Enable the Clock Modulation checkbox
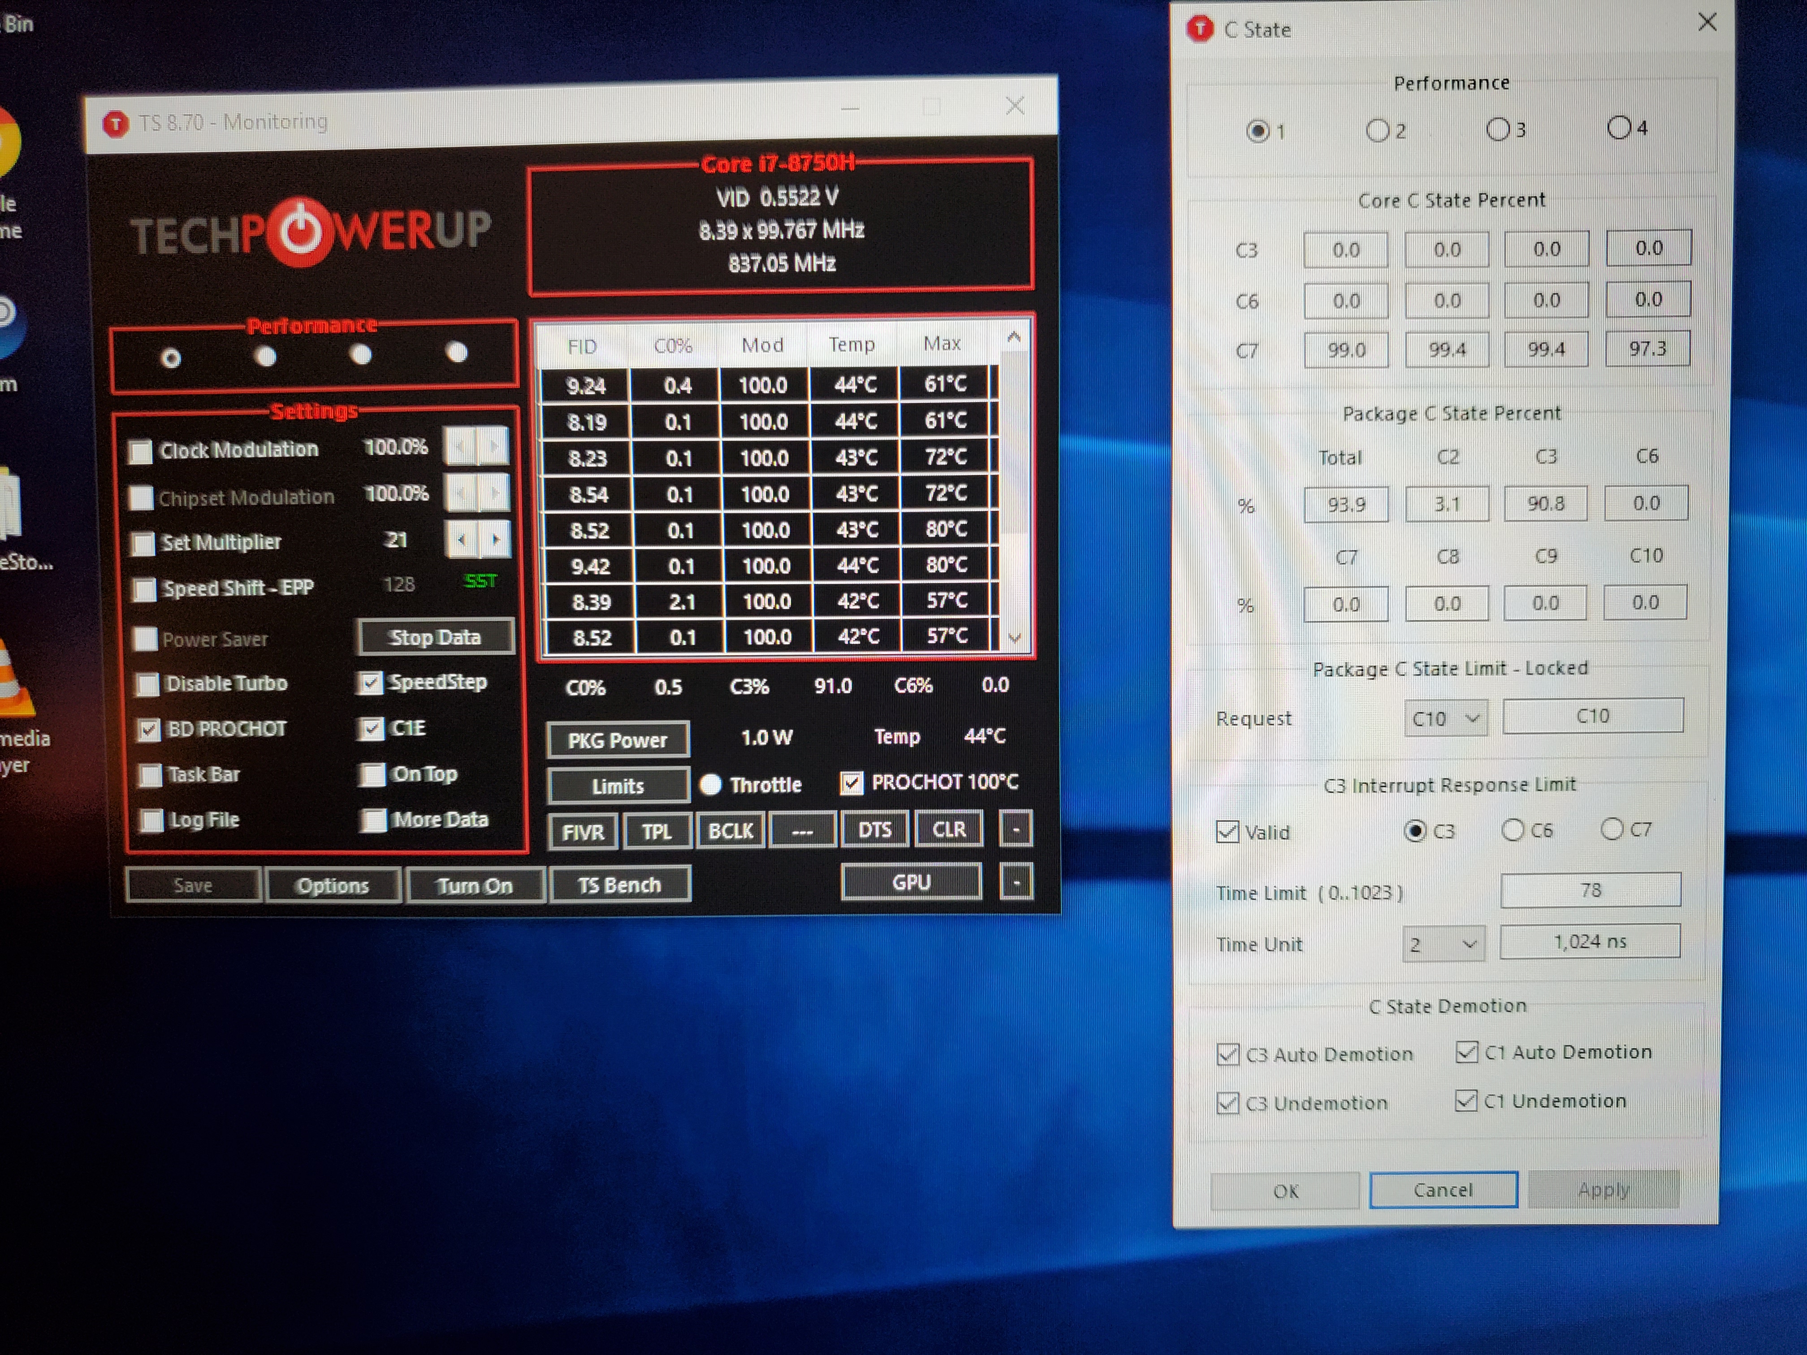The width and height of the screenshot is (1807, 1355). (x=141, y=452)
